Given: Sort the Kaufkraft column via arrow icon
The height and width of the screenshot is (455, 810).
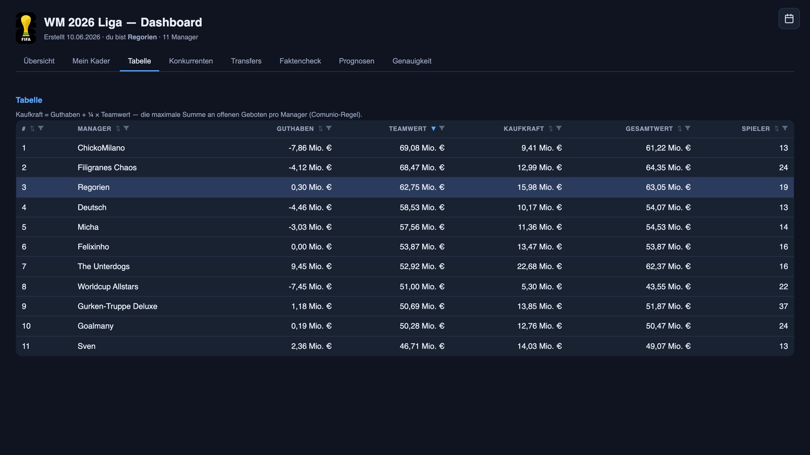Looking at the screenshot, I should point(551,128).
